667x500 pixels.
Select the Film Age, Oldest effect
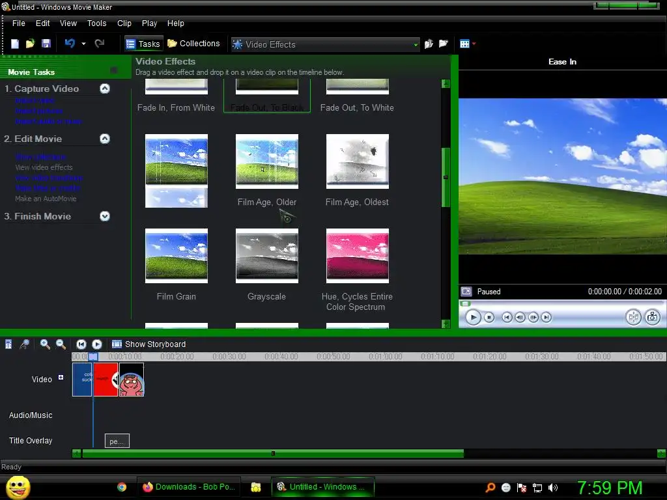(358, 161)
